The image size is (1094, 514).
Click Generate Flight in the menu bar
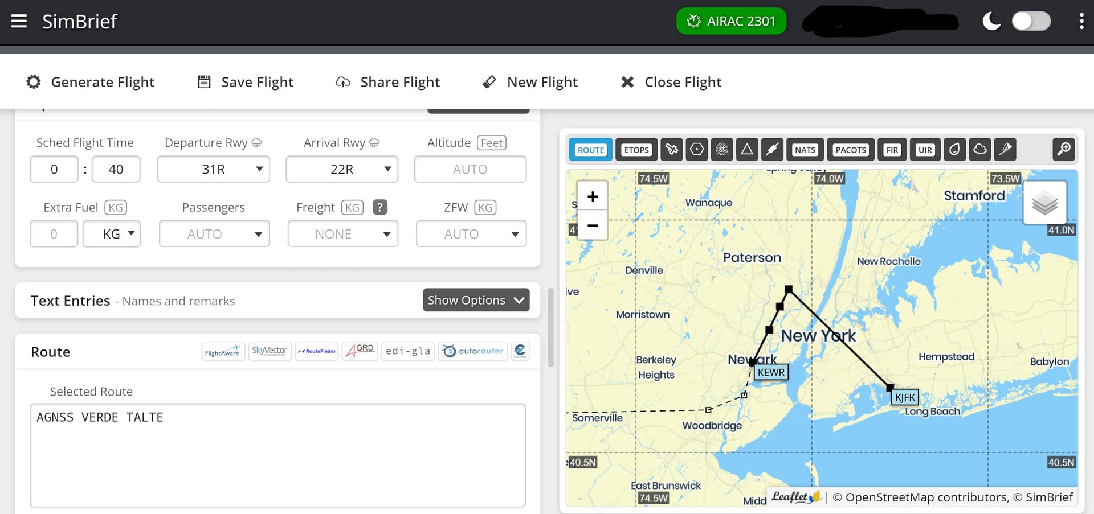pyautogui.click(x=91, y=82)
